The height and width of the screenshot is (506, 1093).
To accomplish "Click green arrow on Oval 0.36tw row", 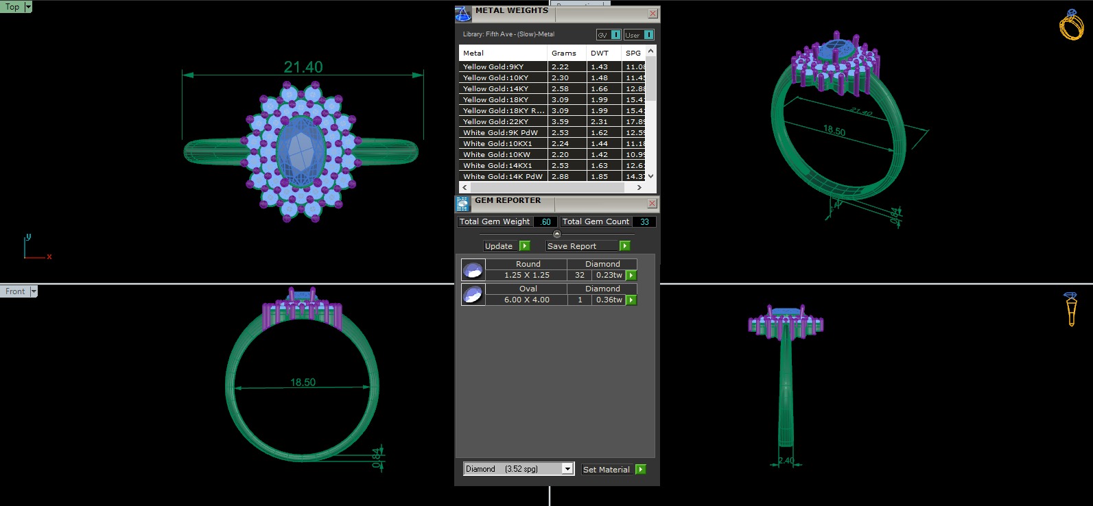I will [631, 300].
